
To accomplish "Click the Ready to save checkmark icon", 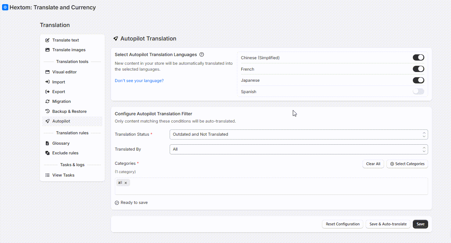I will pyautogui.click(x=117, y=203).
